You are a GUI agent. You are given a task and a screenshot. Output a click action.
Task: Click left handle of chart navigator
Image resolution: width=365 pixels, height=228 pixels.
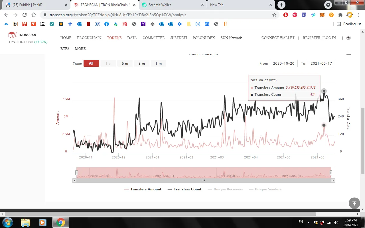(76, 173)
